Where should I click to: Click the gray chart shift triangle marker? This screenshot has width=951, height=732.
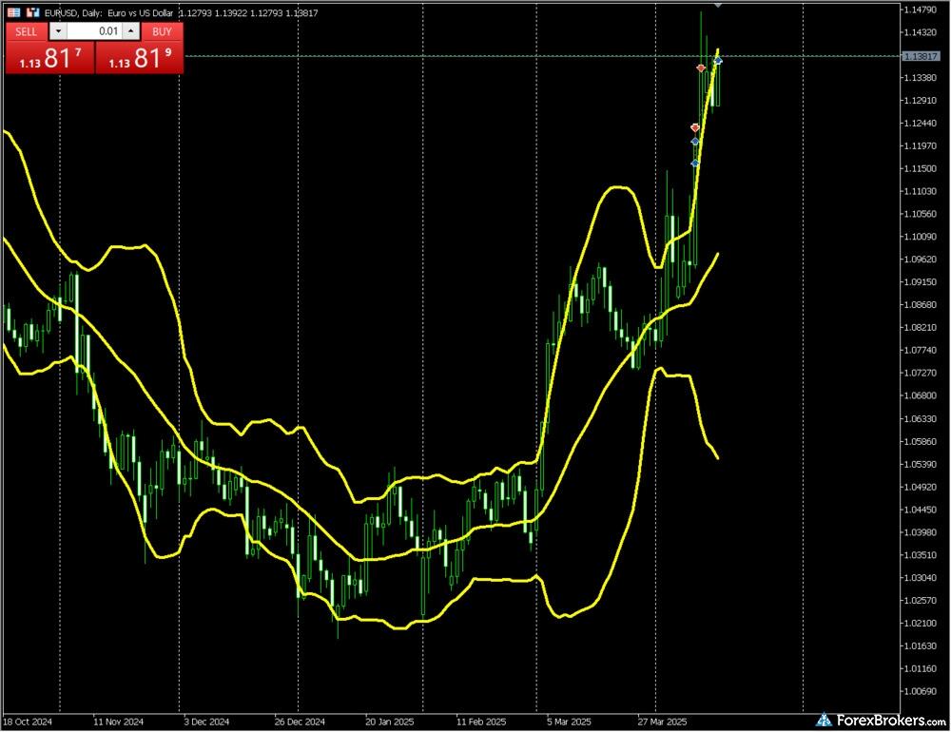[x=717, y=6]
